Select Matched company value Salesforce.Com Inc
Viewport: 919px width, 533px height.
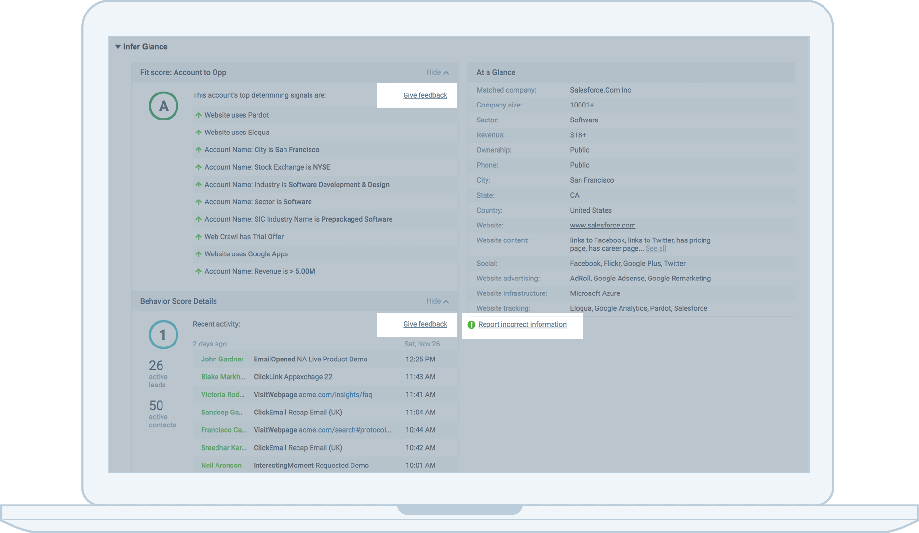[x=600, y=90]
